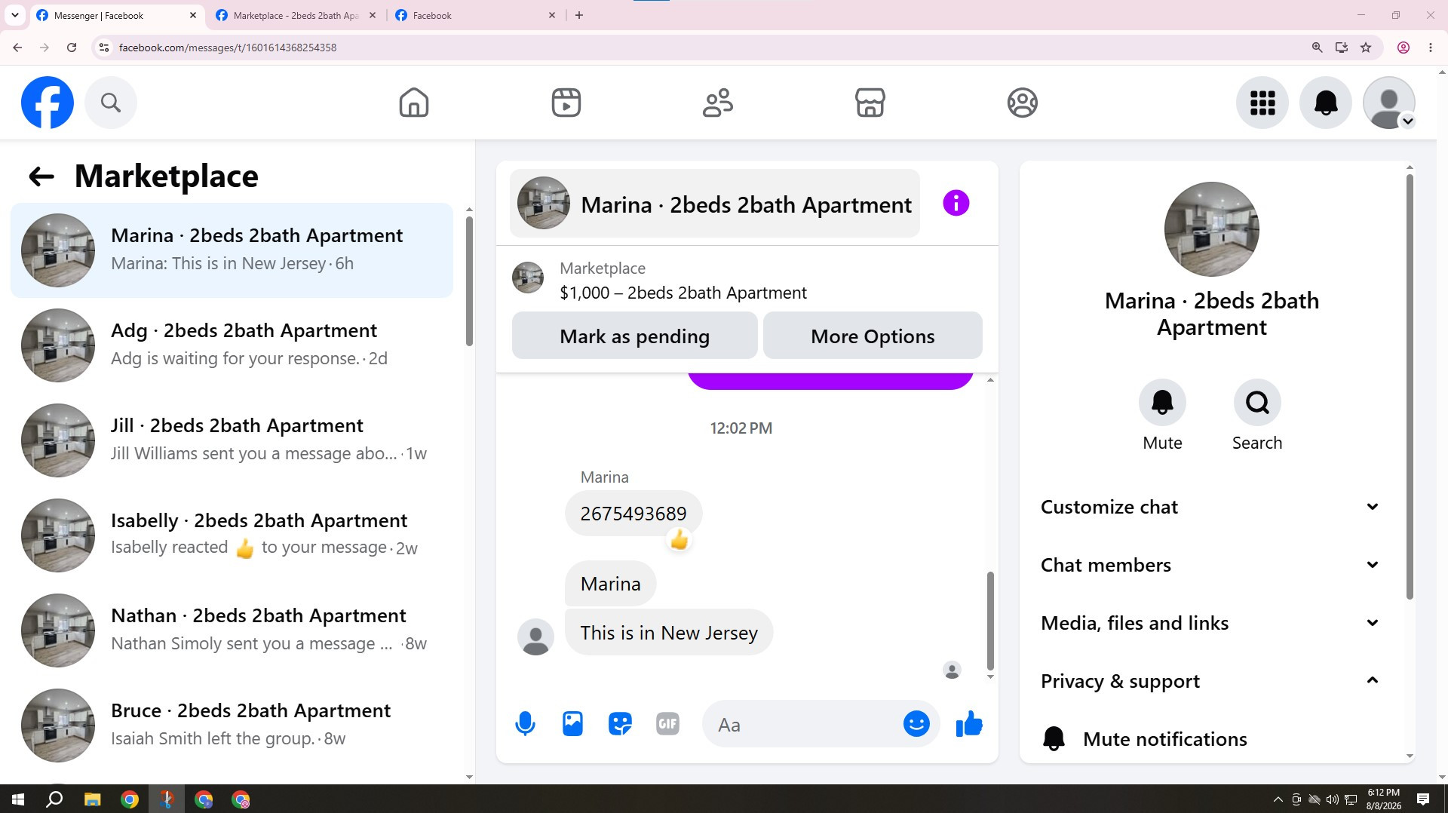This screenshot has width=1448, height=813.
Task: Open File Explorer from taskbar
Action: click(92, 799)
